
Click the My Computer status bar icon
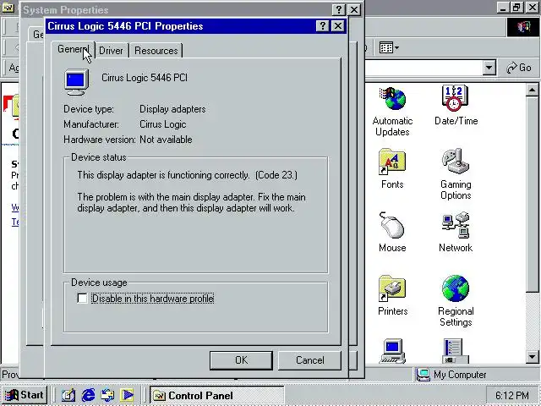tap(423, 375)
